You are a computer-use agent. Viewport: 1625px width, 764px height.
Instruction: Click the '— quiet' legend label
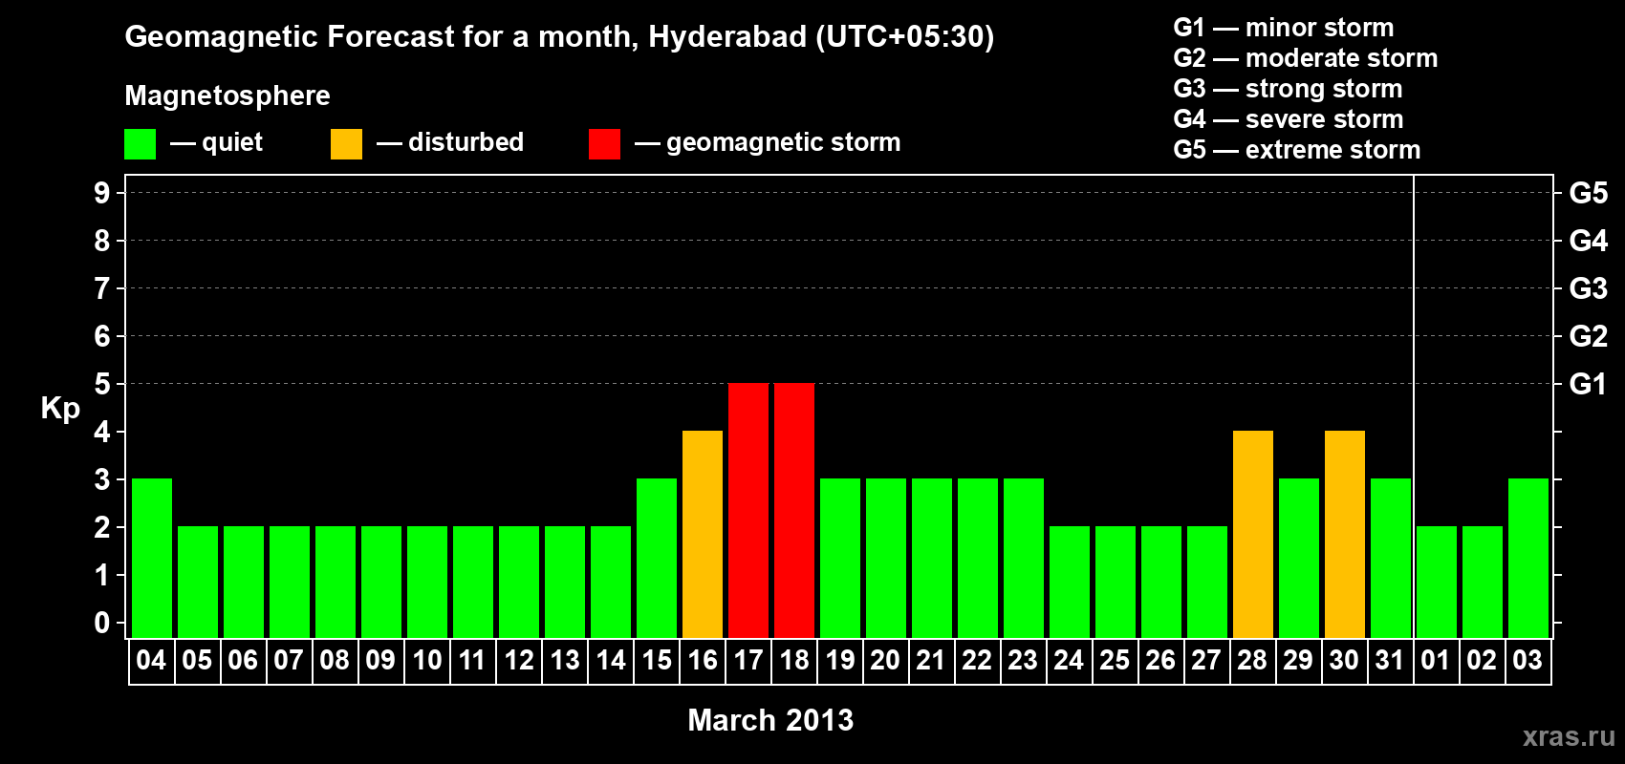(216, 142)
